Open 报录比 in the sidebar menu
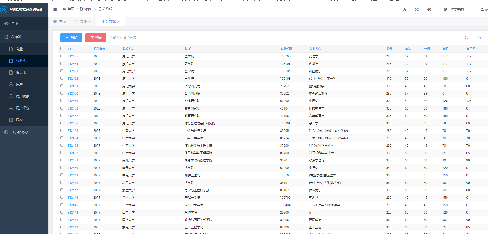 click(x=24, y=73)
